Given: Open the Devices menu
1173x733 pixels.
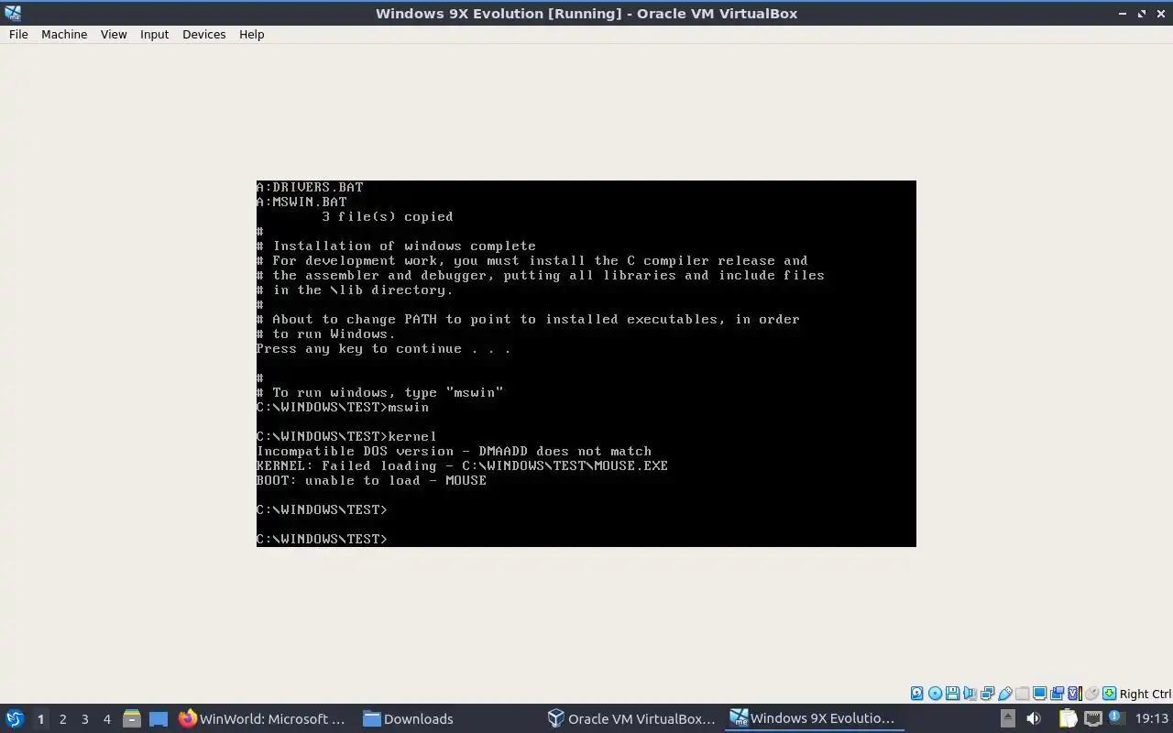Looking at the screenshot, I should (x=203, y=34).
